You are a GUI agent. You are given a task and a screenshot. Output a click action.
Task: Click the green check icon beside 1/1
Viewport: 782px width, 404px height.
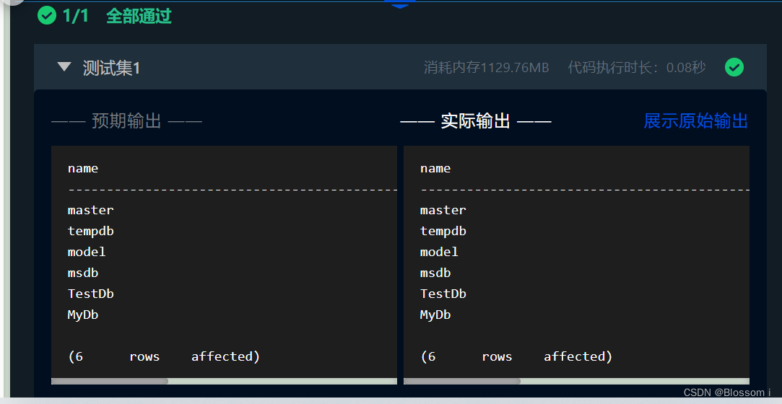pyautogui.click(x=47, y=16)
